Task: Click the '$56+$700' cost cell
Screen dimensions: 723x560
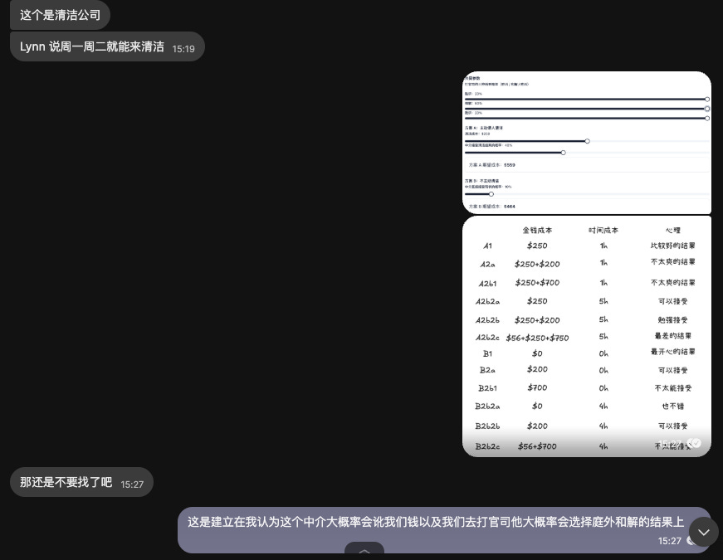Action: pyautogui.click(x=537, y=446)
